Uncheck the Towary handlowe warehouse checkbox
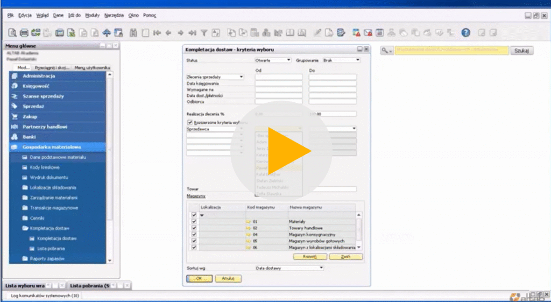551x302 pixels. click(194, 228)
